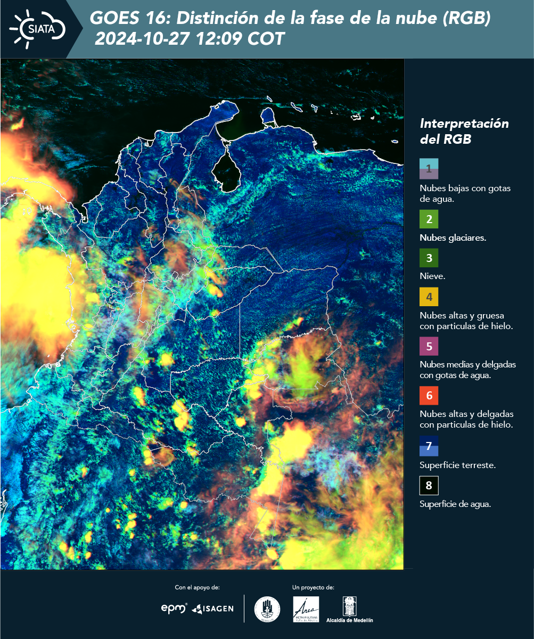Click 'Nubes medias y delgadas' legend label
Image resolution: width=534 pixels, height=639 pixels.
coord(467,370)
